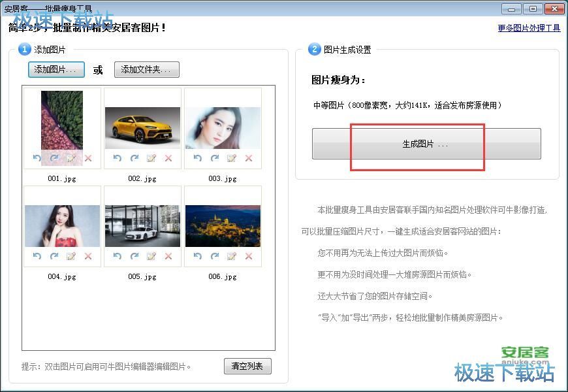
Task: Rotate 006.jpg clockwise
Action: (214, 256)
